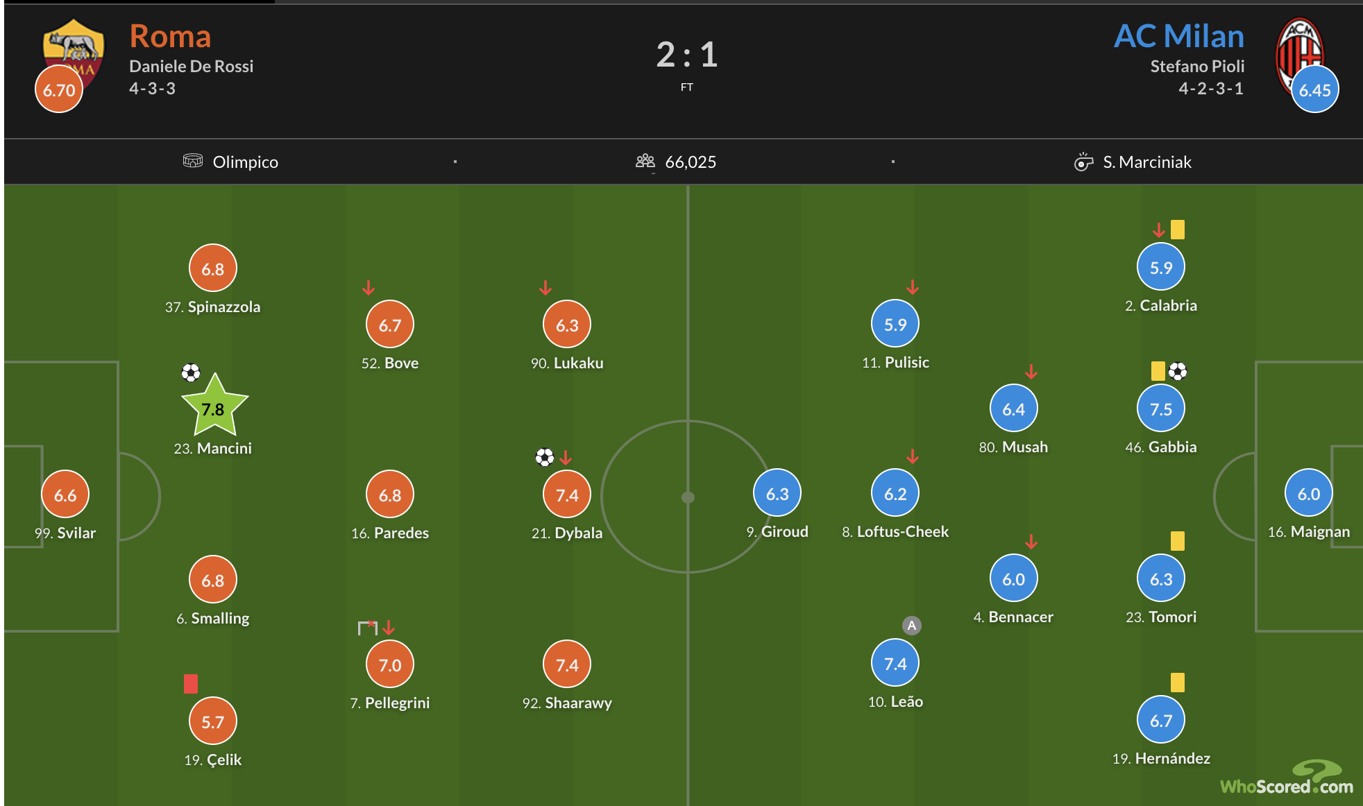Click Hernández's rating circle

pyautogui.click(x=1161, y=721)
